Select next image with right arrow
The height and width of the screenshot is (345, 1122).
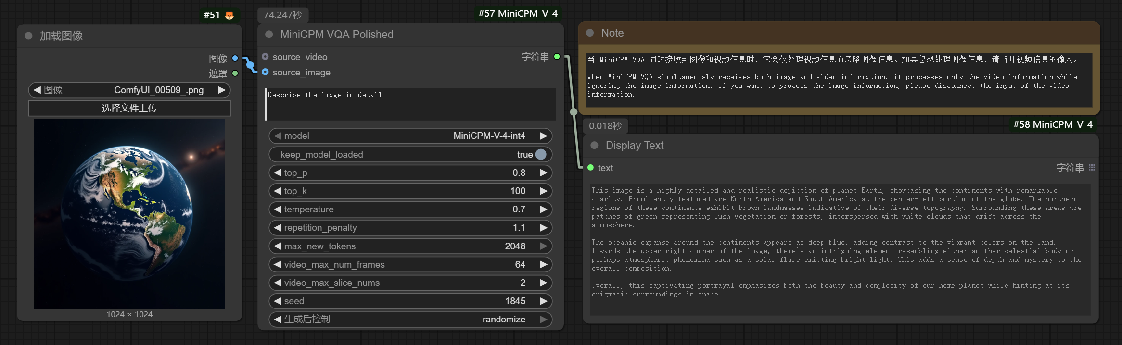click(x=222, y=90)
